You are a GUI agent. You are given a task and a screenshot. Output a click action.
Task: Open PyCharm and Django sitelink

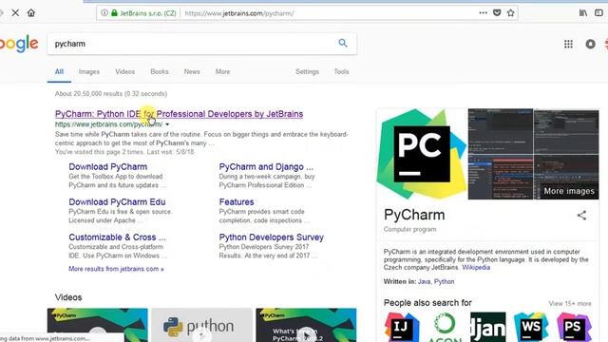pyautogui.click(x=266, y=167)
